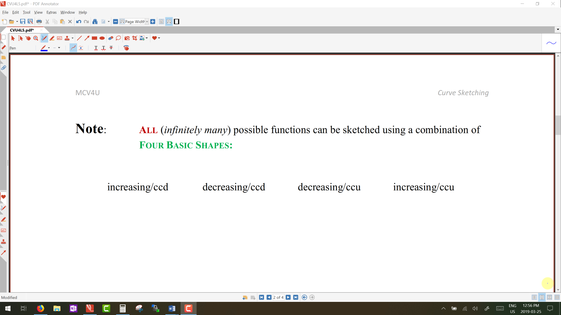Choose the Marker highlighter tool

pyautogui.click(x=52, y=38)
